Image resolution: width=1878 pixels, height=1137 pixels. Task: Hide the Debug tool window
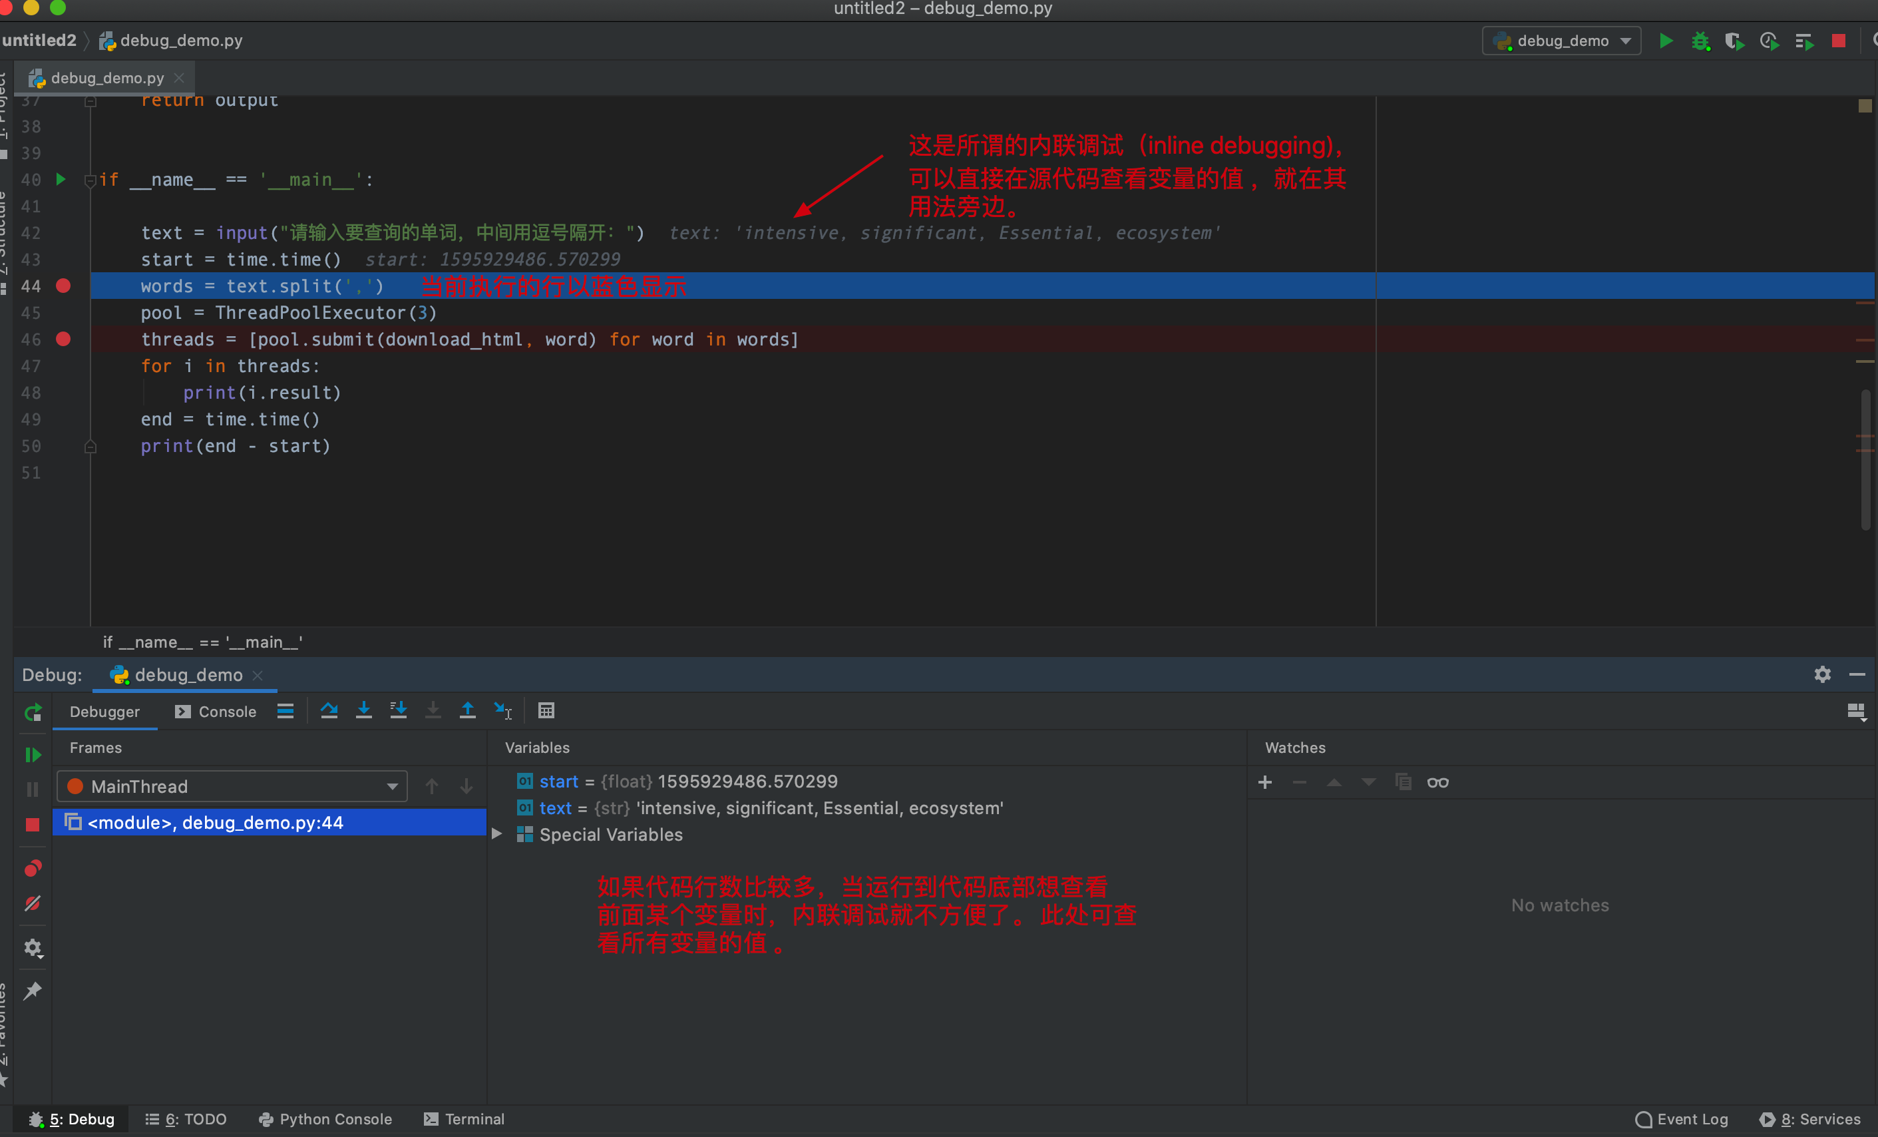tap(1857, 674)
